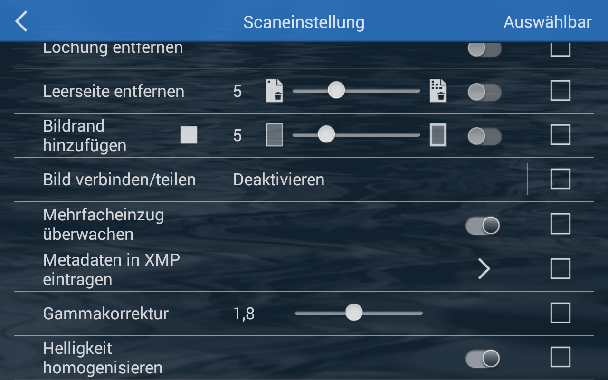This screenshot has height=380, width=608.
Task: Click the thick image border icon
Action: (438, 135)
